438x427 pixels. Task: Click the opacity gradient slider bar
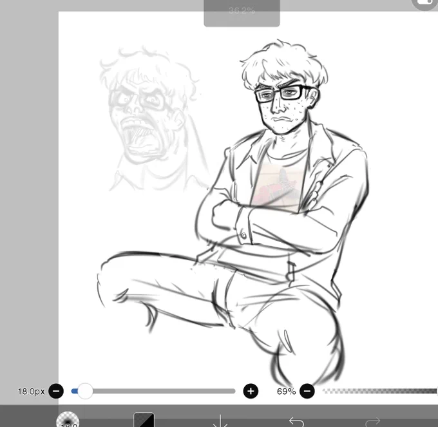[x=380, y=391]
